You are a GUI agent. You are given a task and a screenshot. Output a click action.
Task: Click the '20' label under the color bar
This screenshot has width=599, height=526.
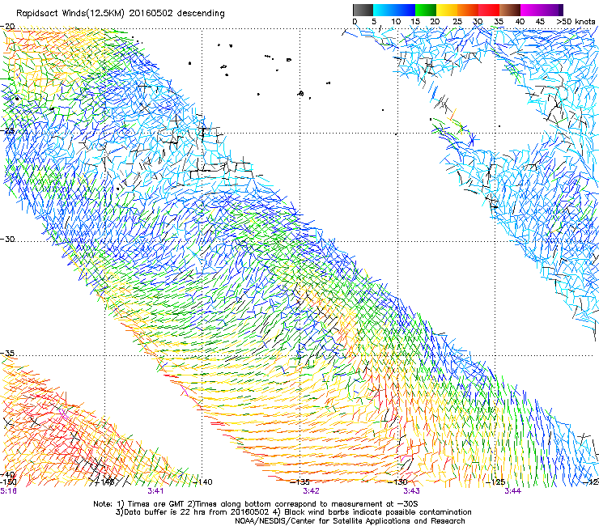coord(435,22)
